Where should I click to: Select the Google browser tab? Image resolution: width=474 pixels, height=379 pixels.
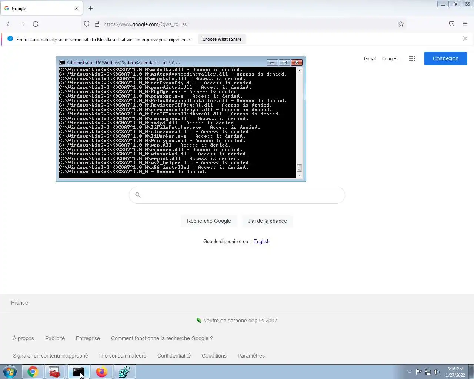pos(41,8)
